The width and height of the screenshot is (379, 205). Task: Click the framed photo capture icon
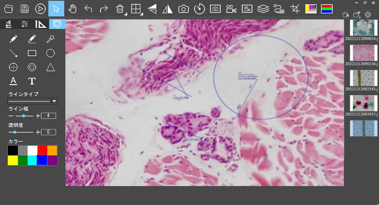tap(215, 9)
